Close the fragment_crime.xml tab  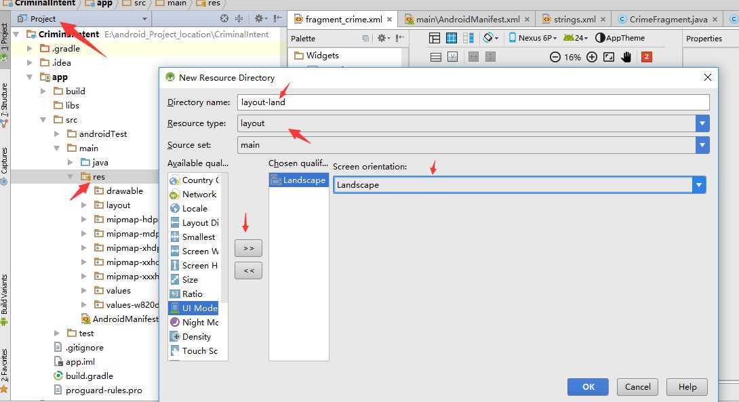click(x=389, y=20)
